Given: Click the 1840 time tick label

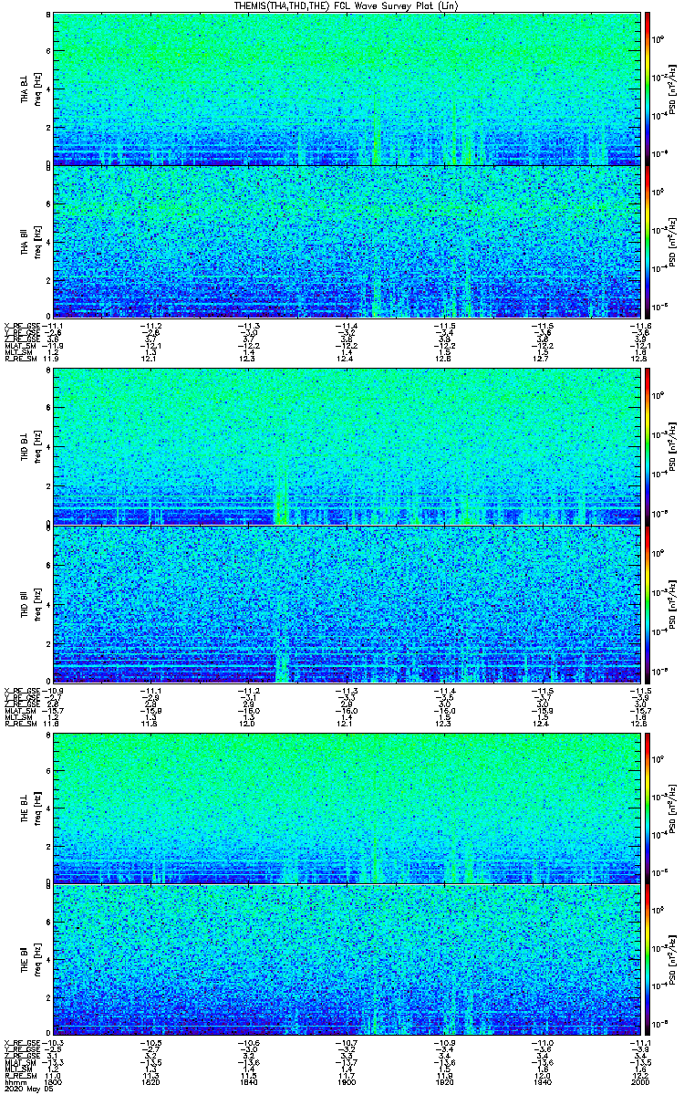Looking at the screenshot, I should pos(249,1082).
